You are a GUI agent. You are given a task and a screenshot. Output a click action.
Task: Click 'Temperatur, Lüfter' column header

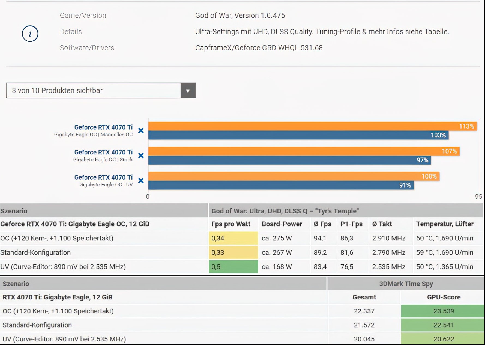tap(445, 224)
